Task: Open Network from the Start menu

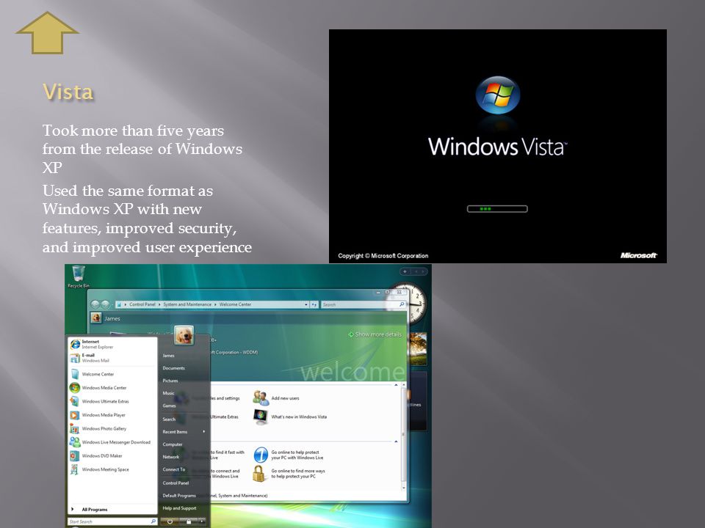Action: point(171,457)
